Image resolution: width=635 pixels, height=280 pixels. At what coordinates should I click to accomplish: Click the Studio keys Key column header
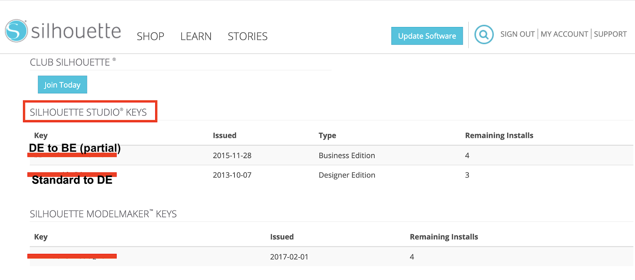[41, 135]
